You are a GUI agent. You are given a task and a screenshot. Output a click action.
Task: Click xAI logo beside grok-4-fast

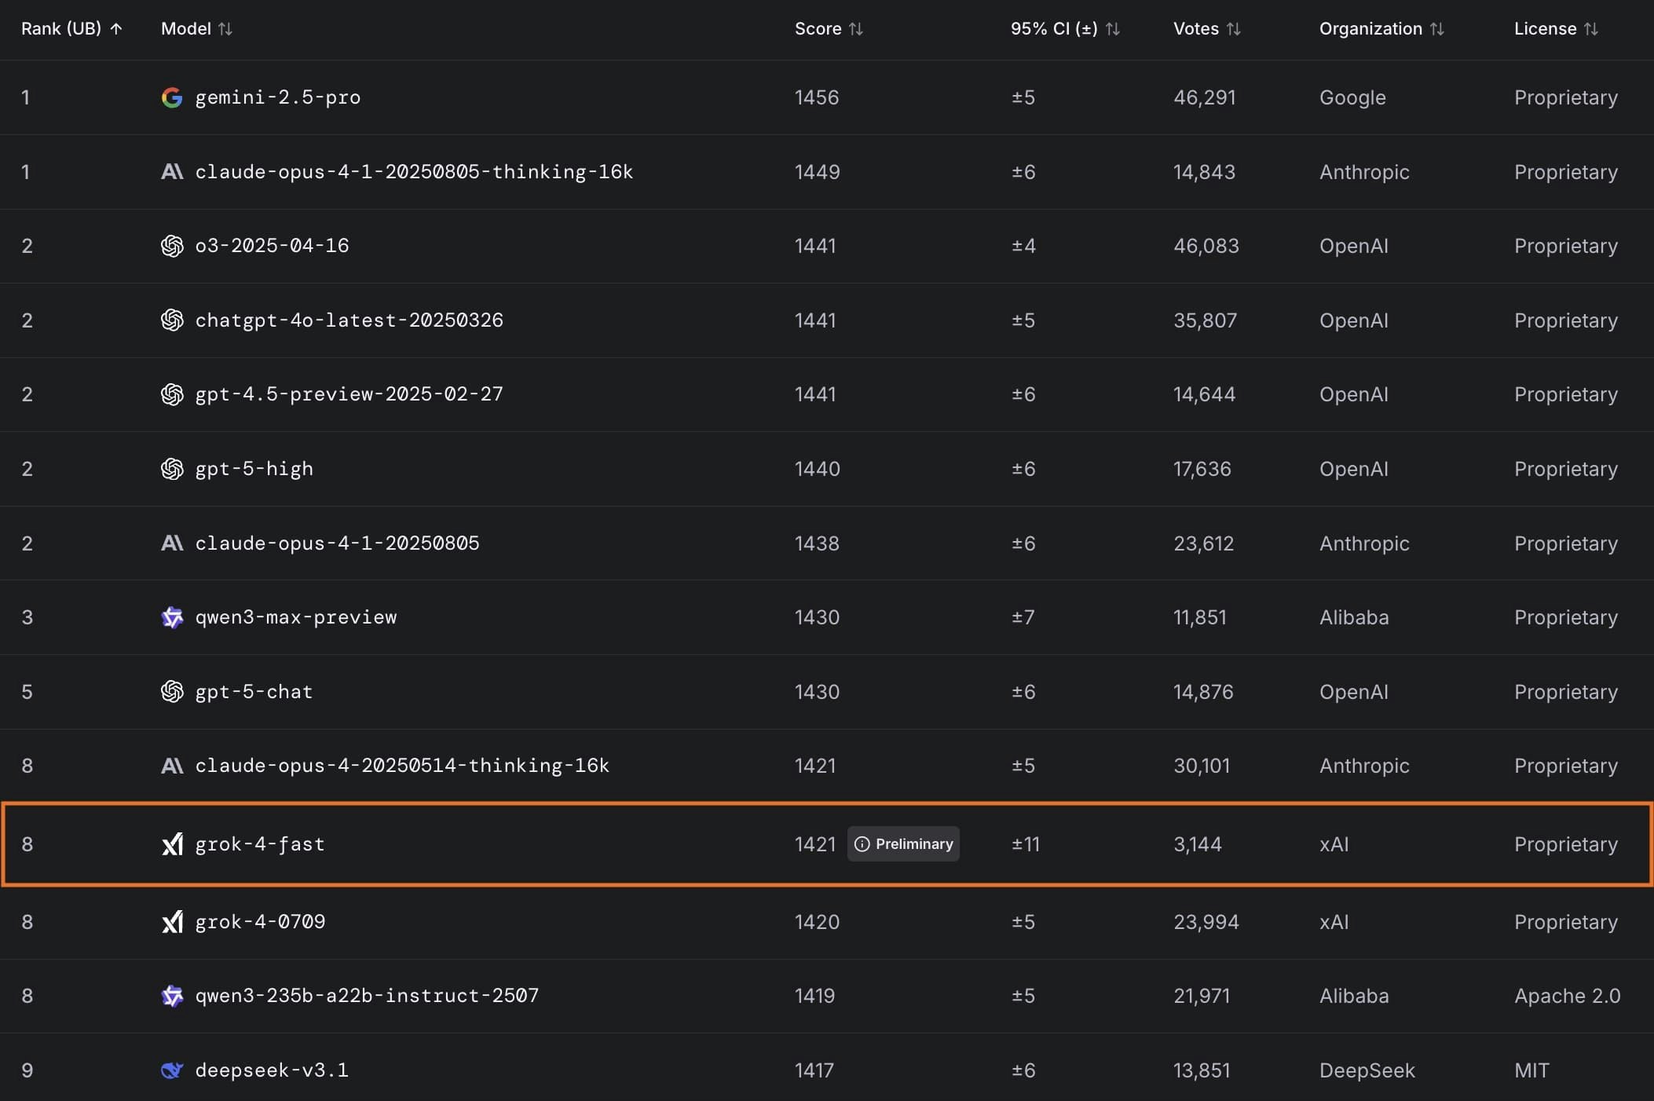tap(171, 844)
